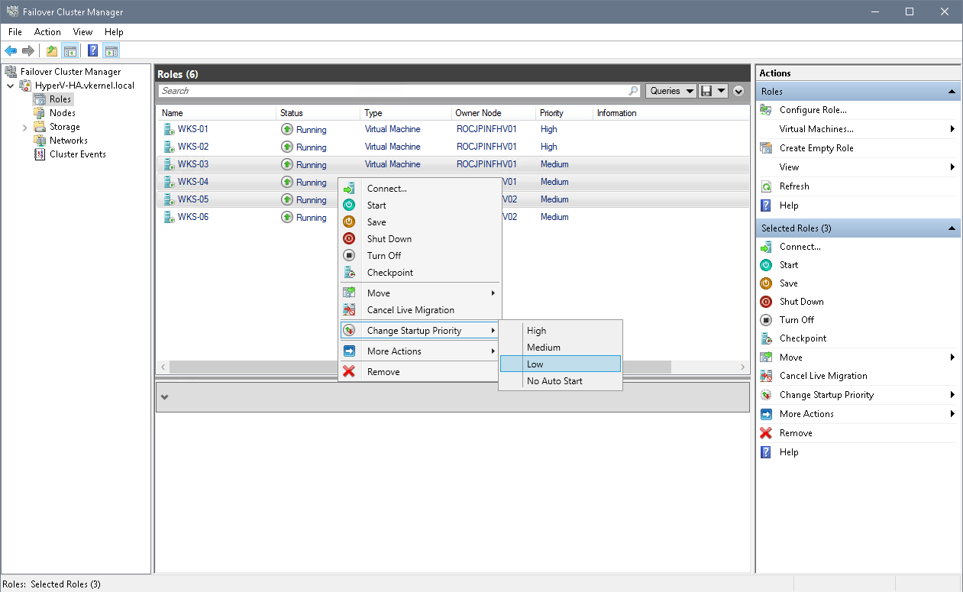
Task: Collapse the Roles section in Actions pane
Action: click(x=952, y=92)
